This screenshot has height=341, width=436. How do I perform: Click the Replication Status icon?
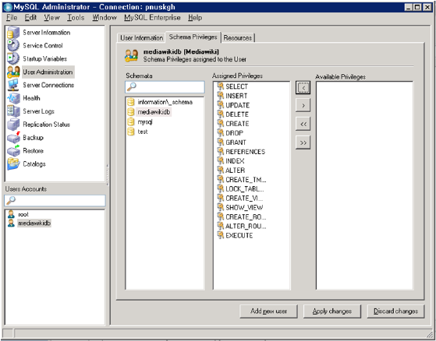tap(13, 125)
